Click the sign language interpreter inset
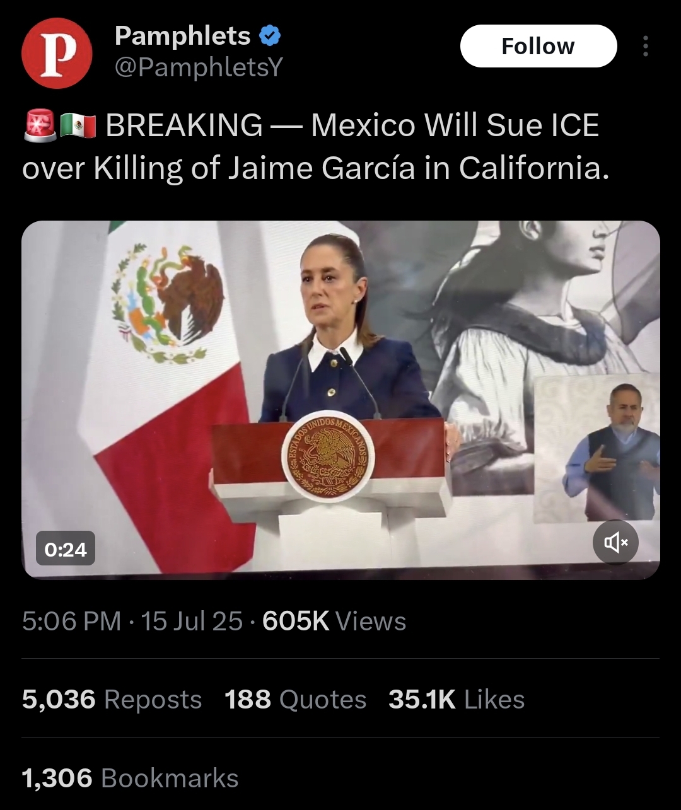 point(597,448)
